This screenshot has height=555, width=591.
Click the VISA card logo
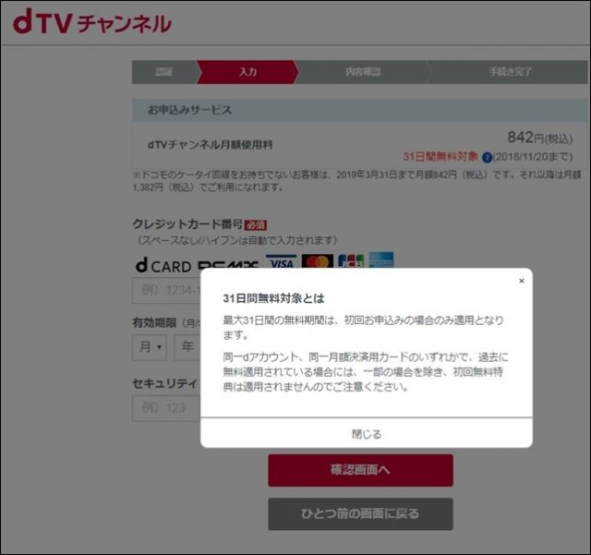coord(281,261)
